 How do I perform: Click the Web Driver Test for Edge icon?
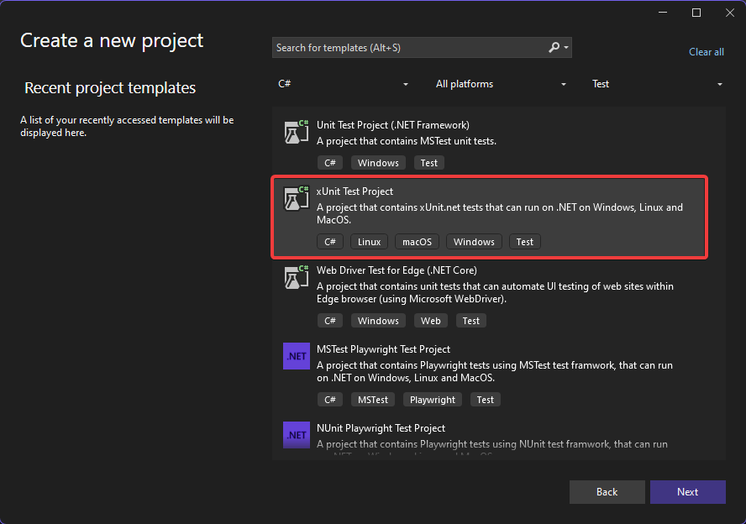(x=296, y=277)
